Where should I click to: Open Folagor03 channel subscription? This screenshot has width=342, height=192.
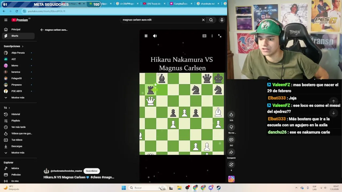point(18,78)
